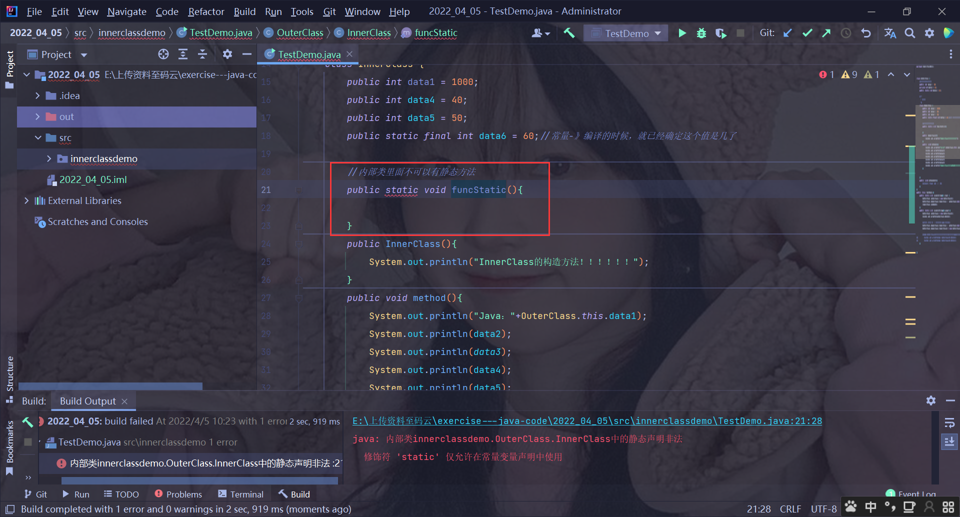Open the Refactor menu
The image size is (960, 517).
point(206,11)
